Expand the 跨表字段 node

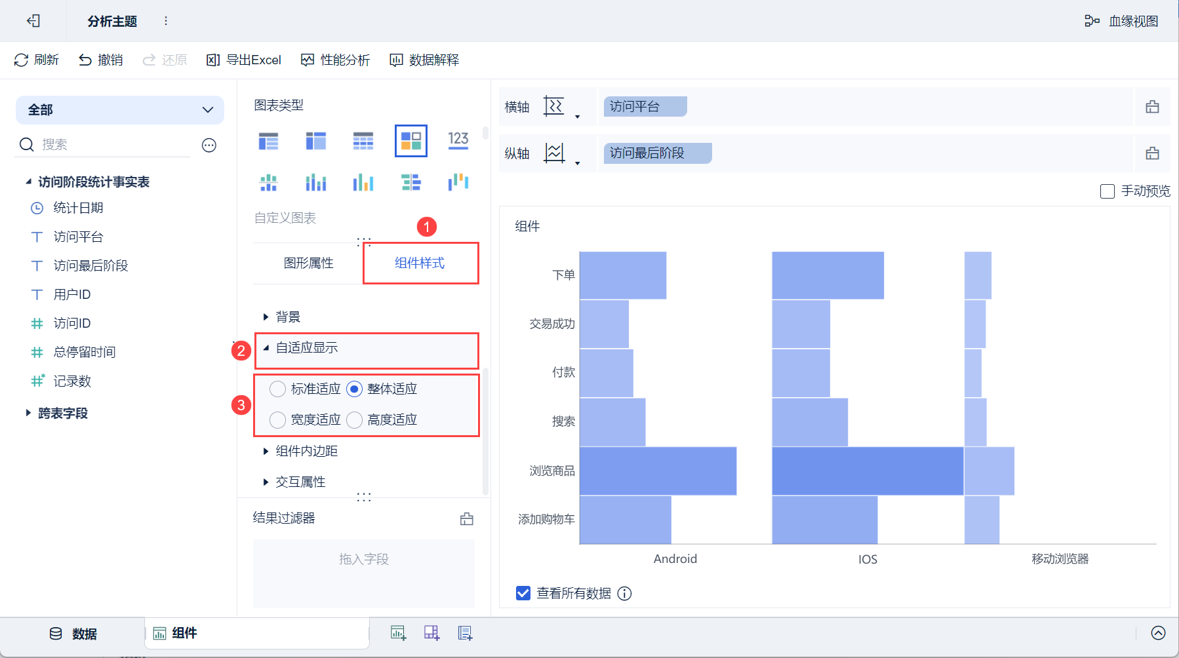(28, 413)
